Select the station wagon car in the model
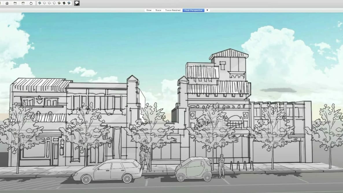 click(x=108, y=171)
